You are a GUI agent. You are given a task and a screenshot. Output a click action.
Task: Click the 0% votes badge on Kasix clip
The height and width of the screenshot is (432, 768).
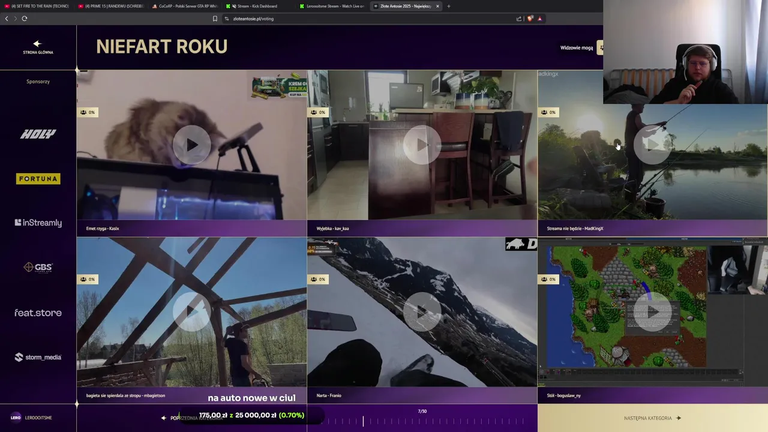click(x=88, y=112)
